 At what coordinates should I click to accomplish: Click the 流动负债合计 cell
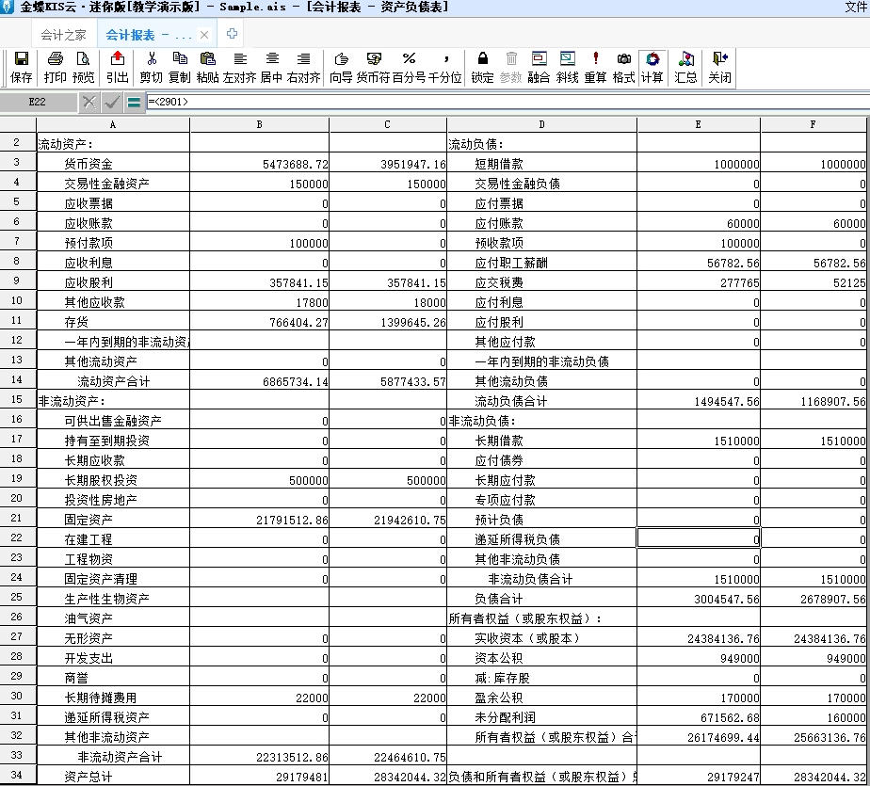click(x=542, y=400)
